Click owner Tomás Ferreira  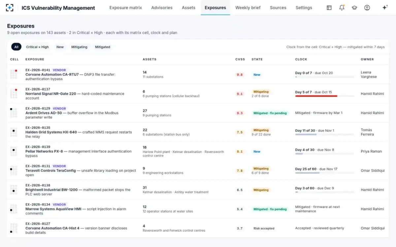pyautogui.click(x=367, y=132)
